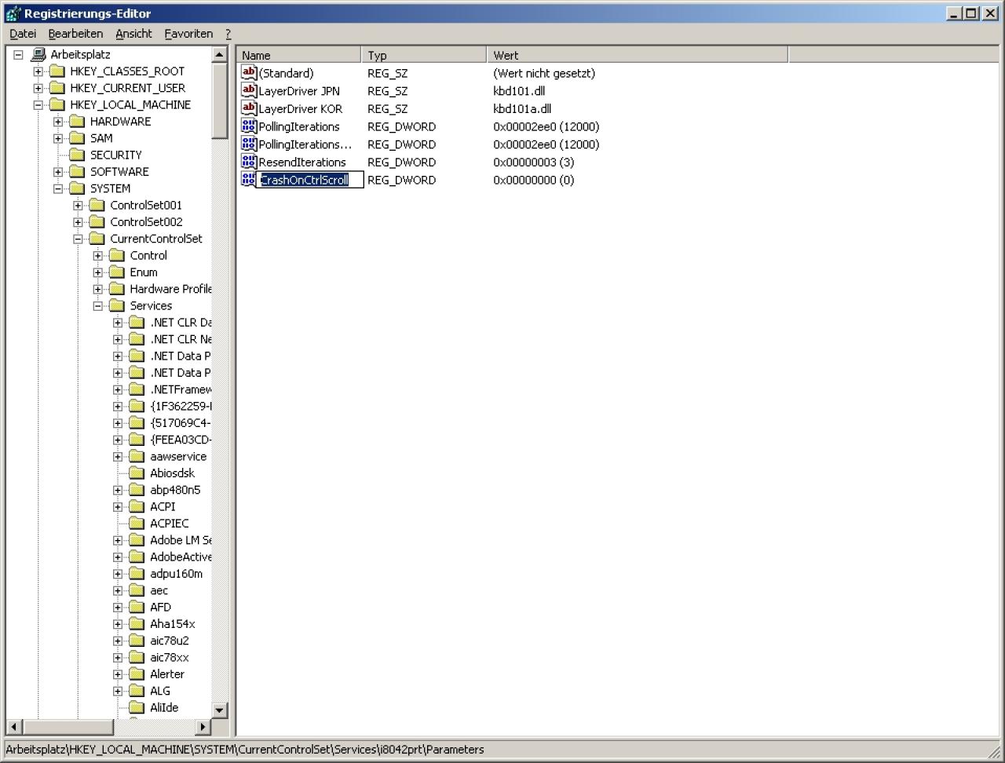Click the CrashOnCtrlScroll name edit field
Viewport: 1005px width, 763px height.
point(310,180)
